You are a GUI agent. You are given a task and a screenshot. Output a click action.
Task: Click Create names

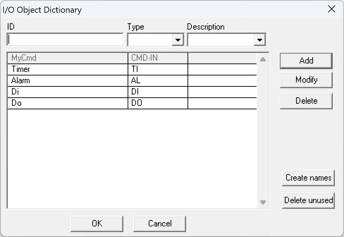[308, 178]
